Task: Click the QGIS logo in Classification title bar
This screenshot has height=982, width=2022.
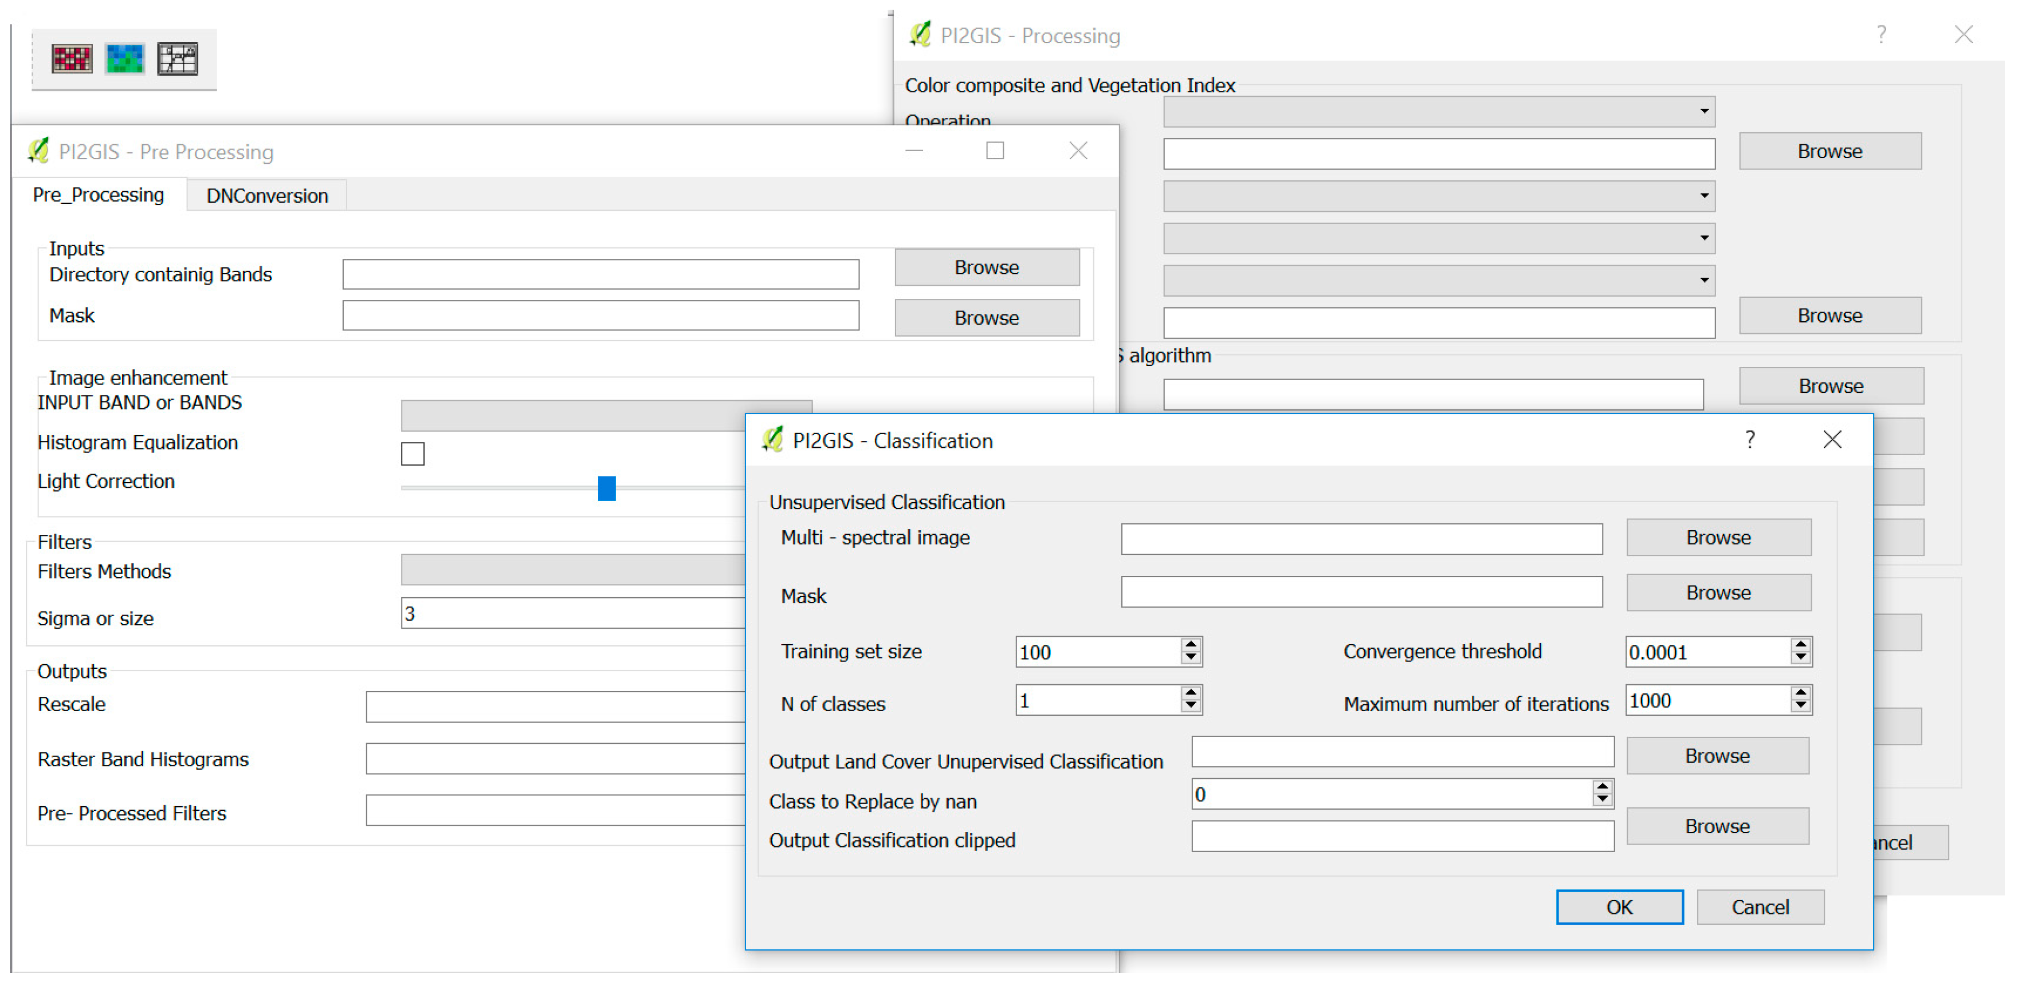Action: coord(772,440)
